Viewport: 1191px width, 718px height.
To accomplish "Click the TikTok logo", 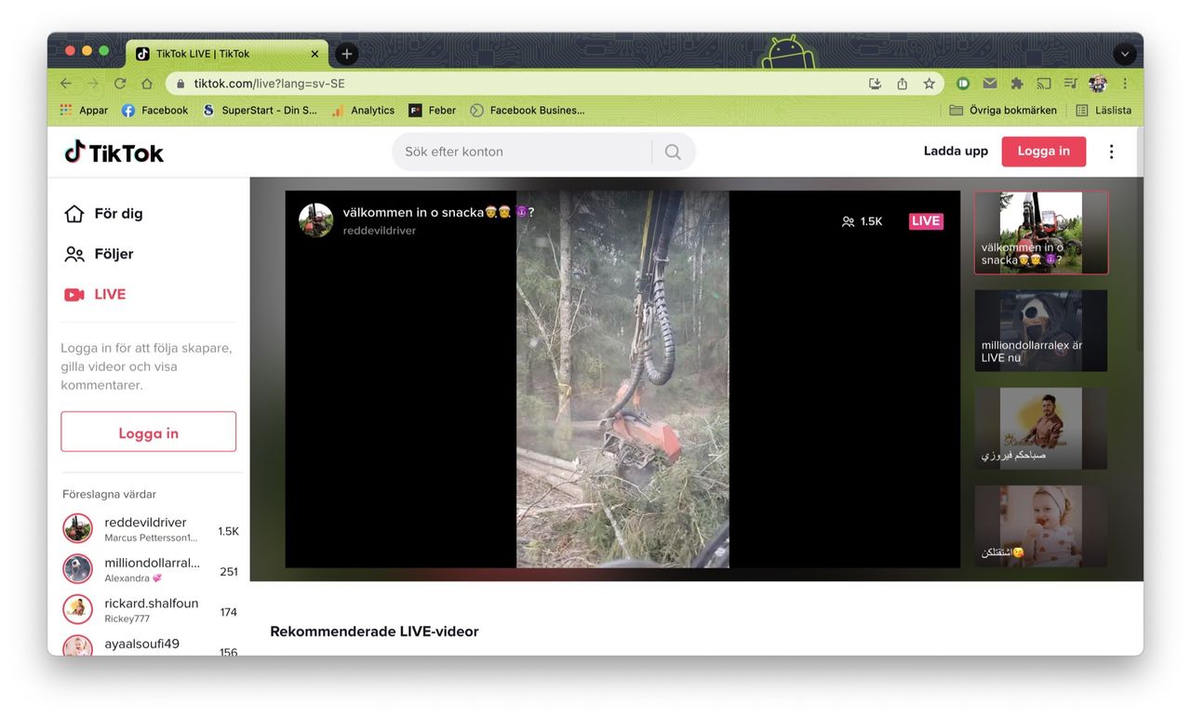I will 112,151.
